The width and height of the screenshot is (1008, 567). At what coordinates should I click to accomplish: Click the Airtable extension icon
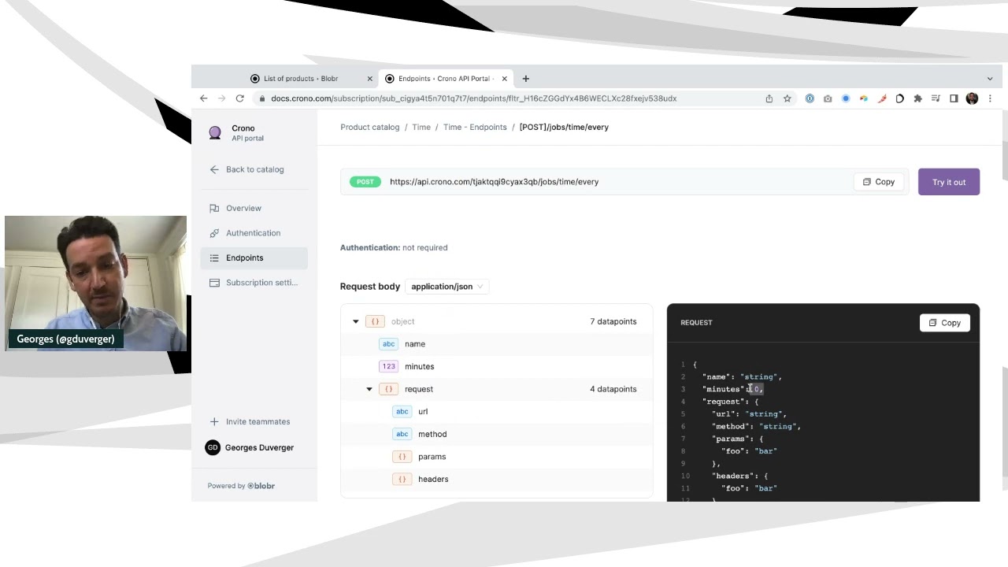(x=864, y=98)
